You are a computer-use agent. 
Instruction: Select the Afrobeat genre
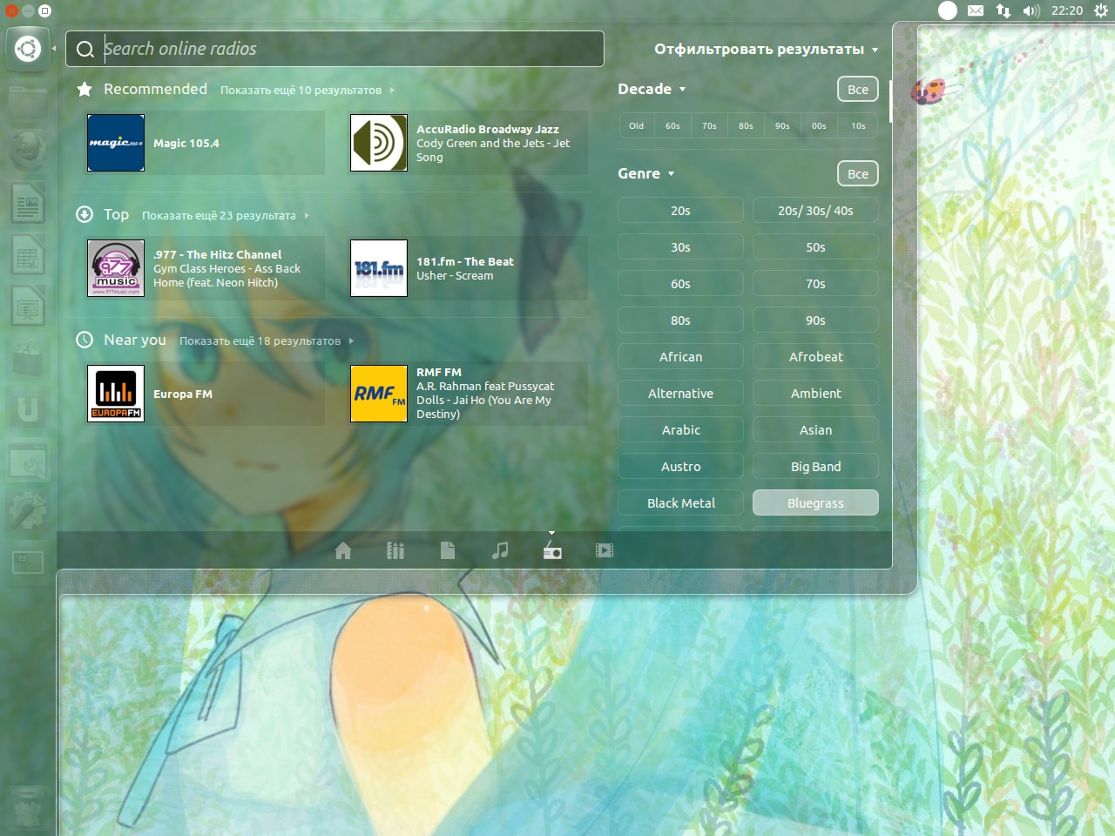click(815, 356)
